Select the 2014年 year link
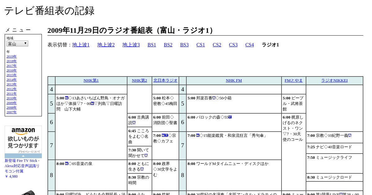The height and width of the screenshot is (195, 372). pos(11,80)
